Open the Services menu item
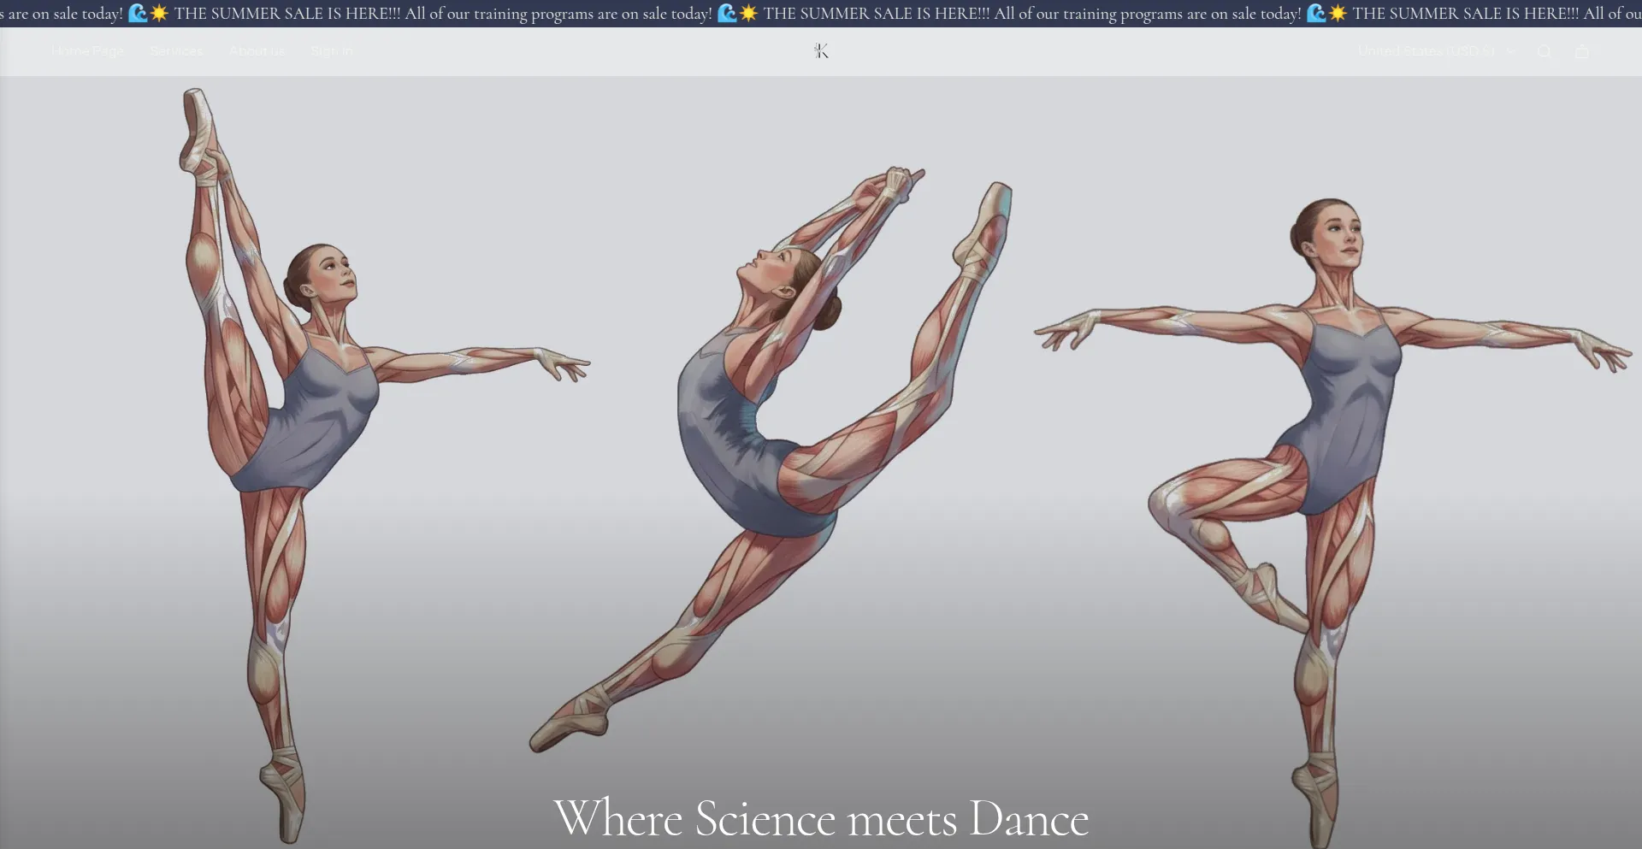This screenshot has height=849, width=1642. point(176,51)
